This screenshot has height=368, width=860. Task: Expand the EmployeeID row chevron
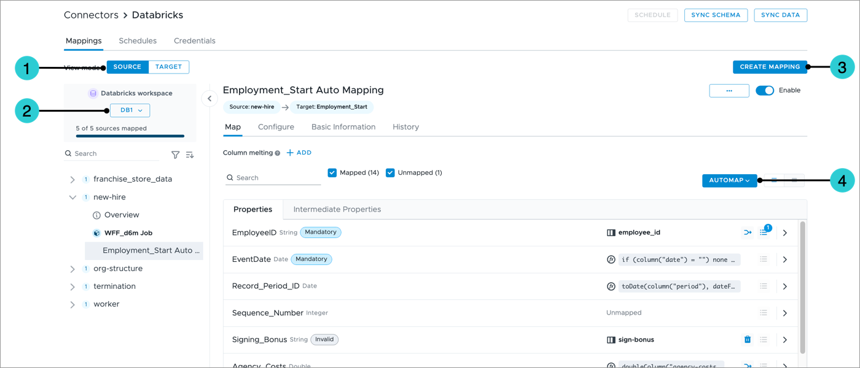coord(785,233)
